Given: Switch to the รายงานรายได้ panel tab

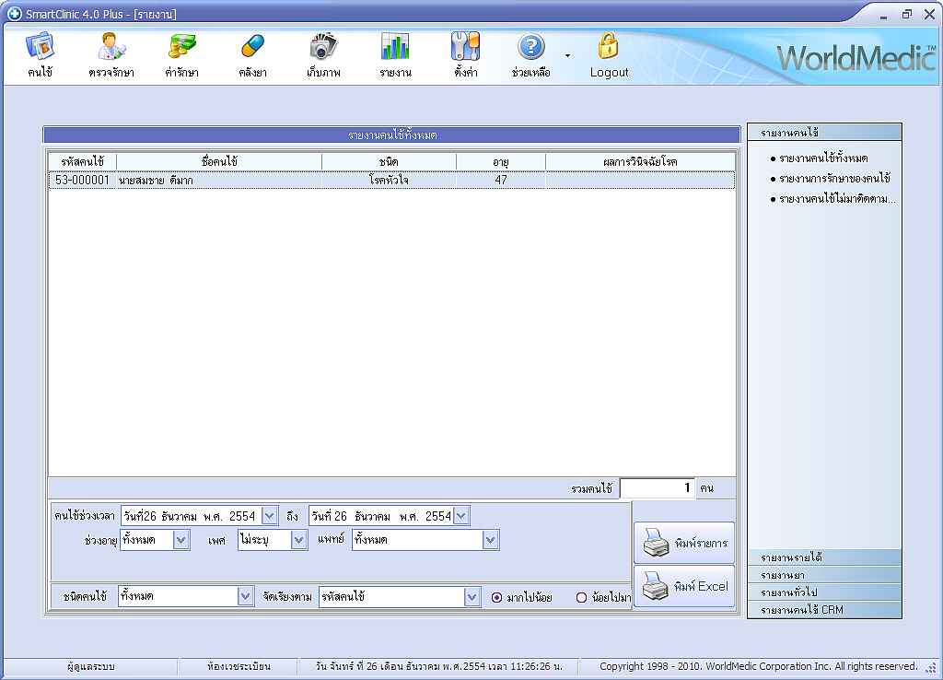Looking at the screenshot, I should [824, 557].
